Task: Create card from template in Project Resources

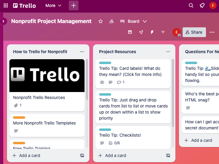Action: coord(168,155)
